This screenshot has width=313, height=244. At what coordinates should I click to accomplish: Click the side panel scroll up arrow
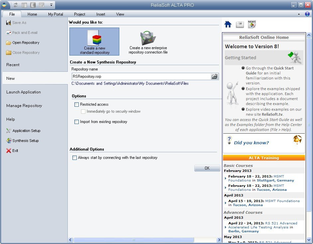[x=309, y=35]
